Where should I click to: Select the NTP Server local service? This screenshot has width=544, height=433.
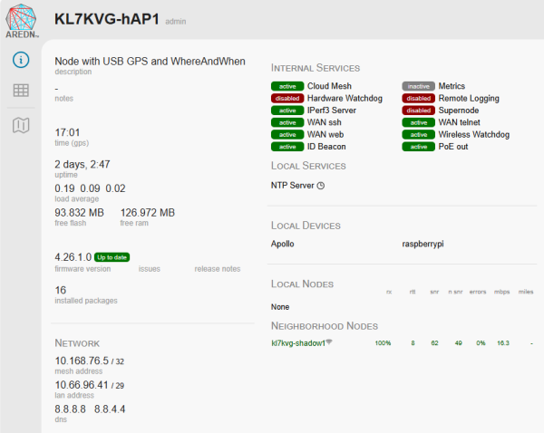[x=292, y=186]
